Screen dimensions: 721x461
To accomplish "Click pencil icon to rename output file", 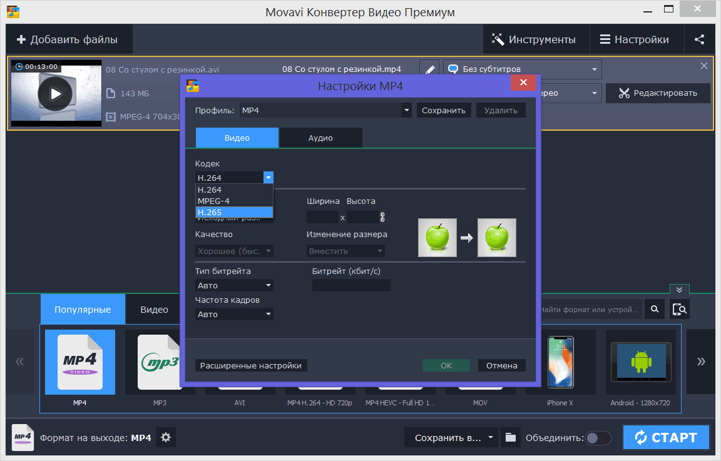I will (x=429, y=69).
